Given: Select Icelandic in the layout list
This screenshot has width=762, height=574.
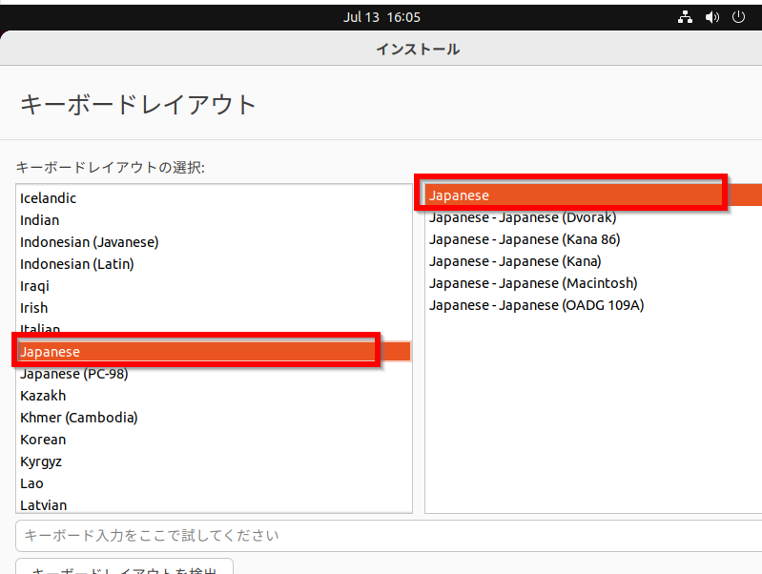Looking at the screenshot, I should (49, 198).
